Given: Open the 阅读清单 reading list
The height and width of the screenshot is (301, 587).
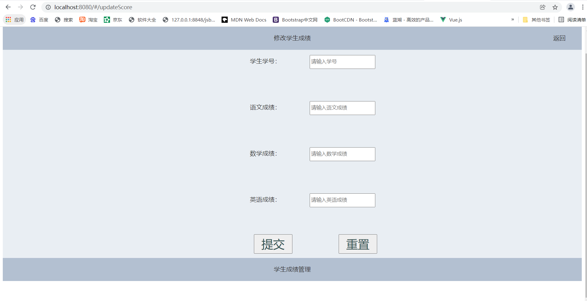Looking at the screenshot, I should (x=572, y=20).
